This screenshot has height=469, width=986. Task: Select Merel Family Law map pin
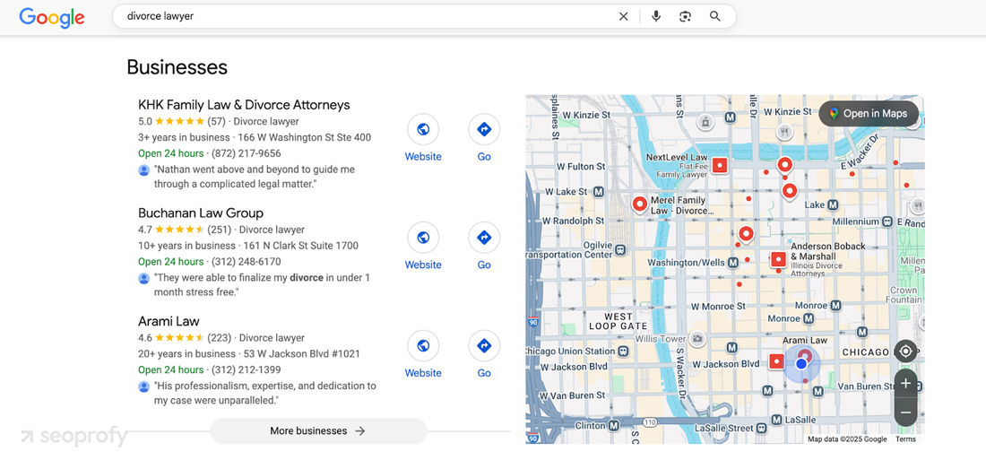click(x=640, y=204)
